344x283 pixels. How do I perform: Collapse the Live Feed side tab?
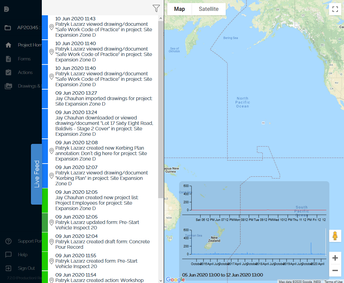tap(36, 174)
